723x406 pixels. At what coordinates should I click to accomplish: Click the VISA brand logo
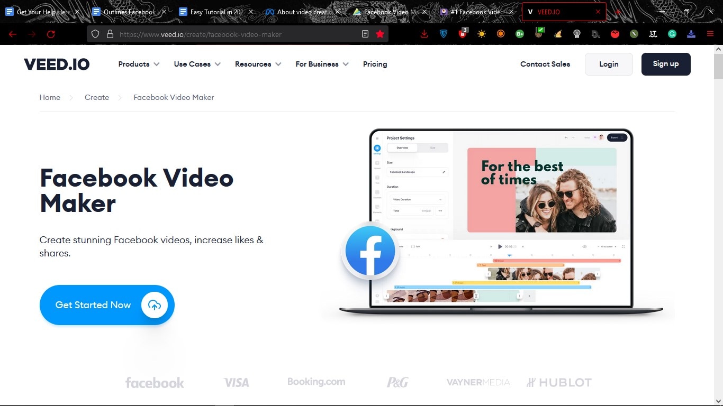236,382
